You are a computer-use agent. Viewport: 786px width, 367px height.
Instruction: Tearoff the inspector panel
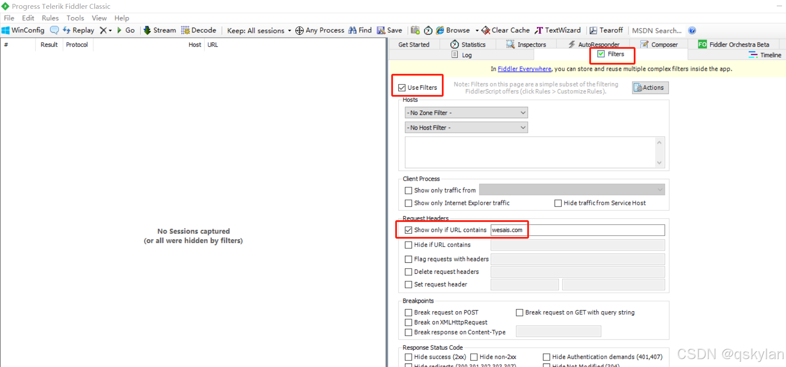point(606,30)
